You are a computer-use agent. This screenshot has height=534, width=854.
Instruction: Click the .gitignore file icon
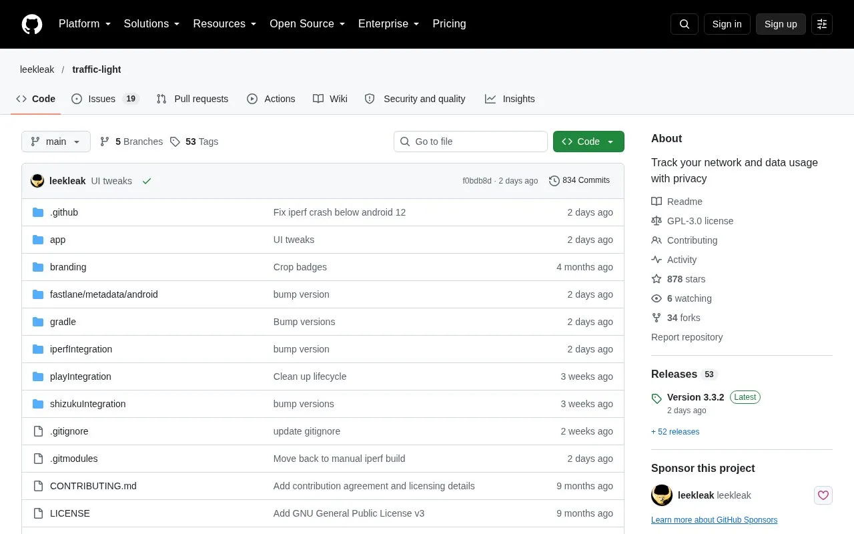click(38, 431)
